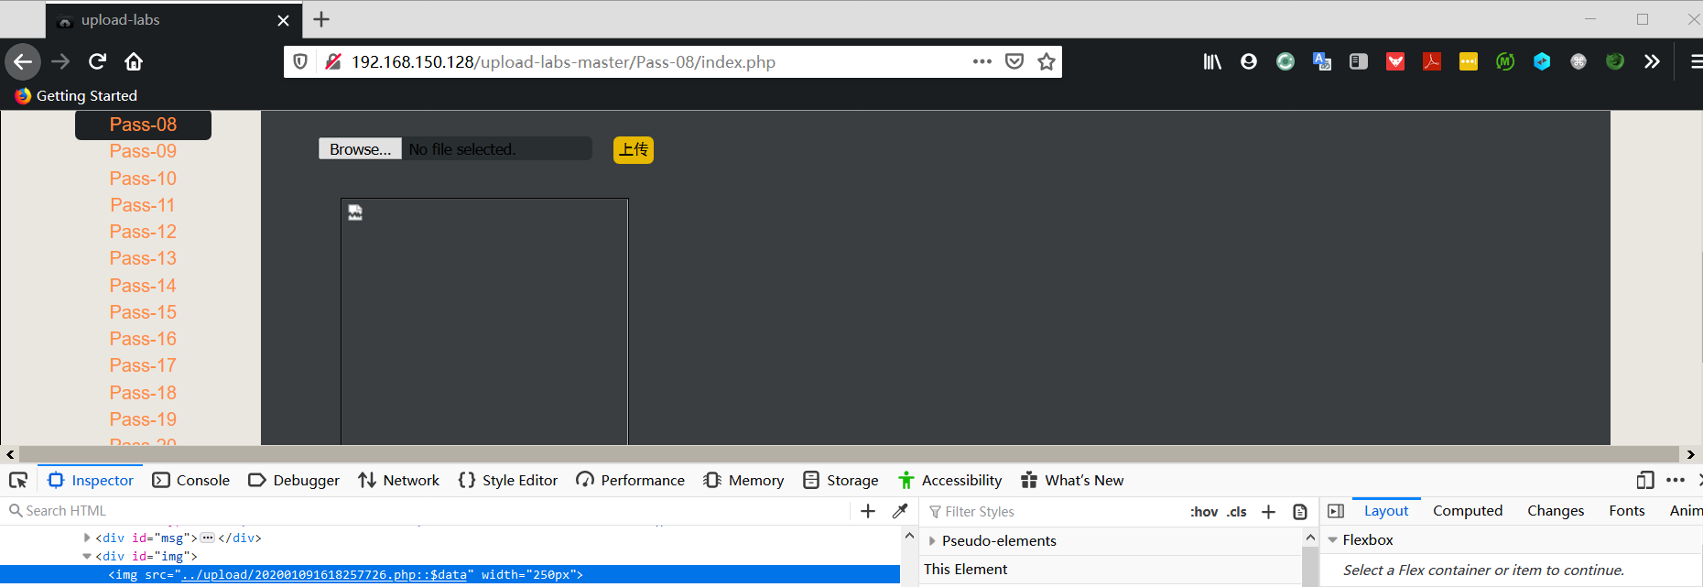Image resolution: width=1703 pixels, height=587 pixels.
Task: Open the page actions three-dot menu
Action: (x=982, y=61)
